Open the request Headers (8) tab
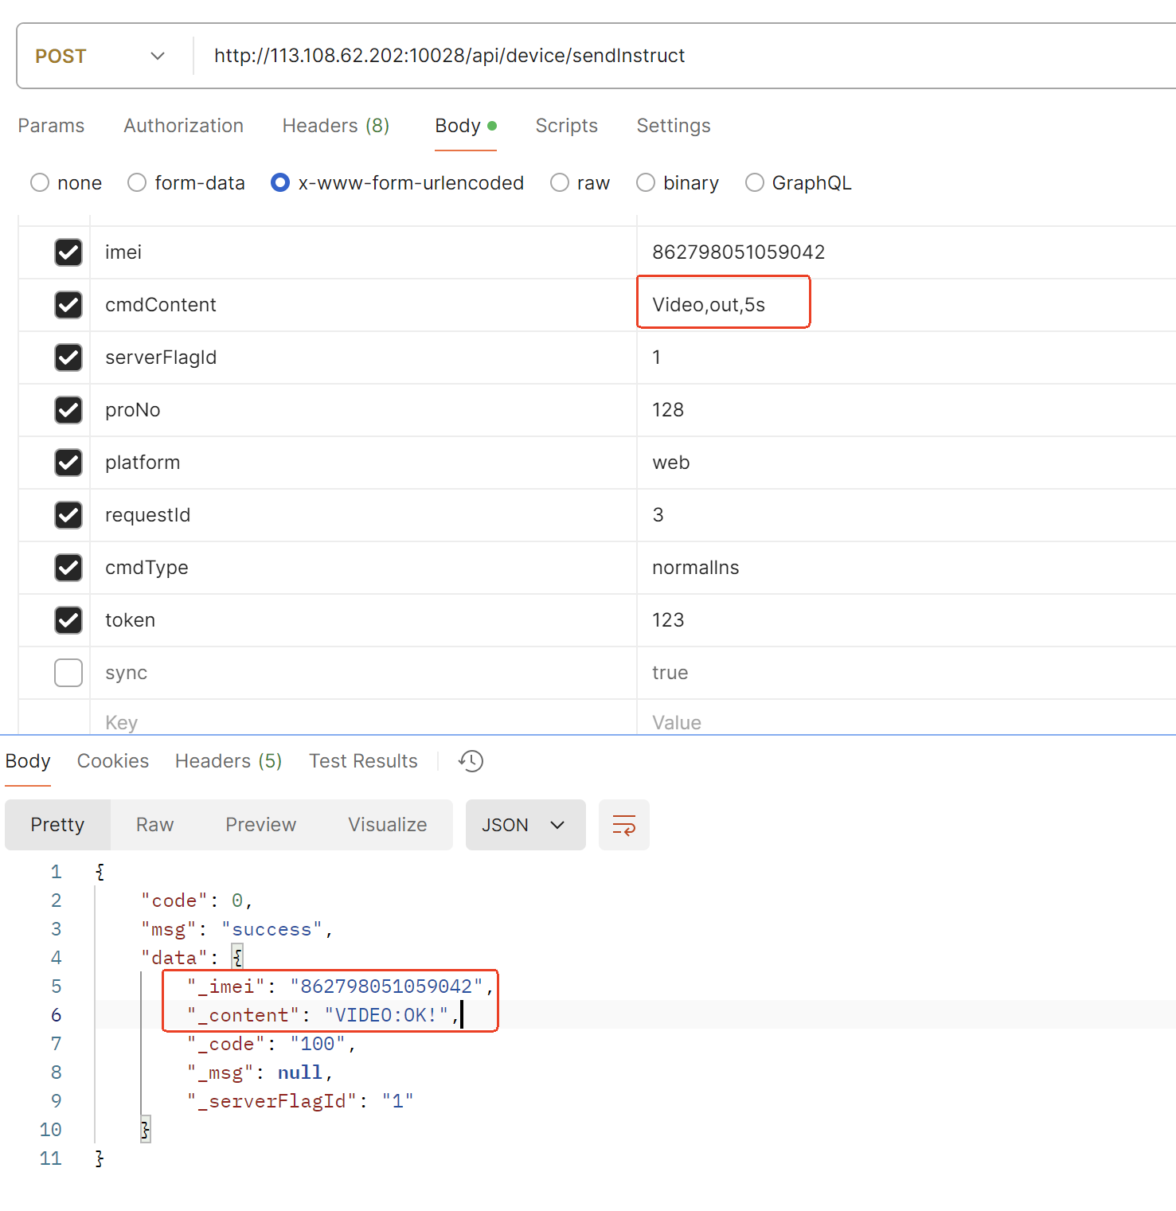 point(335,126)
